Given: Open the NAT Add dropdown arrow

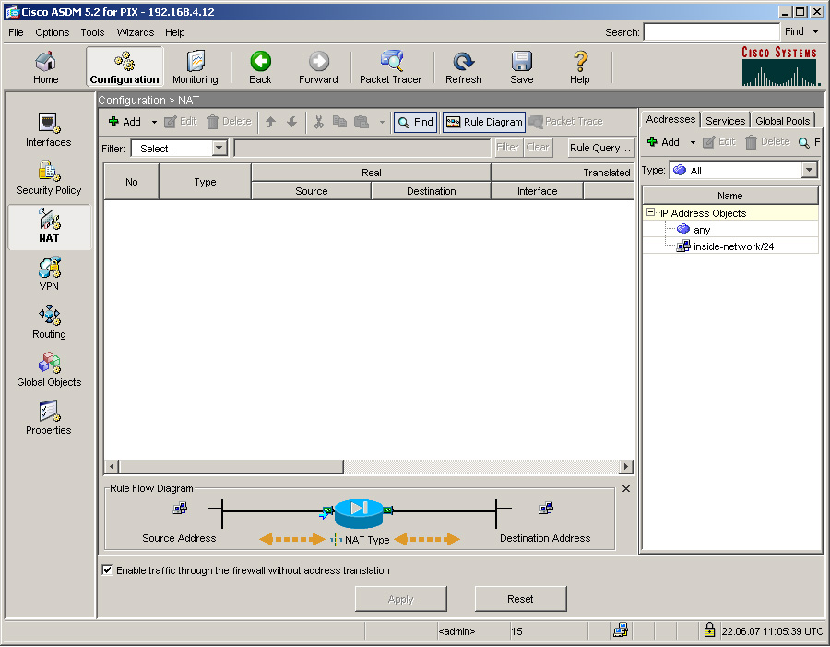Looking at the screenshot, I should [154, 122].
